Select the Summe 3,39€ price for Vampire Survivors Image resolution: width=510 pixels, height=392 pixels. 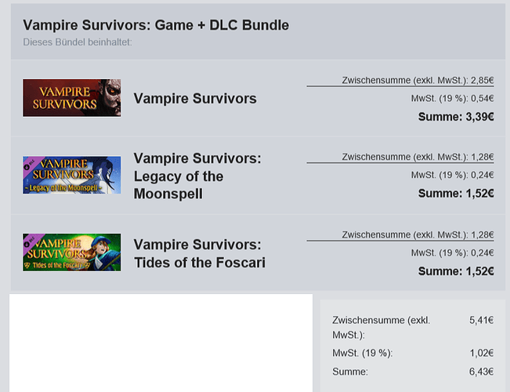(x=456, y=117)
